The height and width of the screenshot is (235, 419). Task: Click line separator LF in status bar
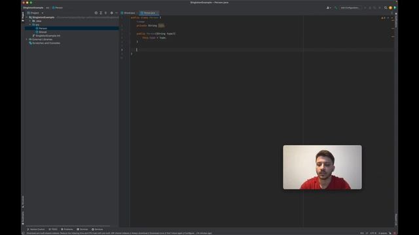367,233
